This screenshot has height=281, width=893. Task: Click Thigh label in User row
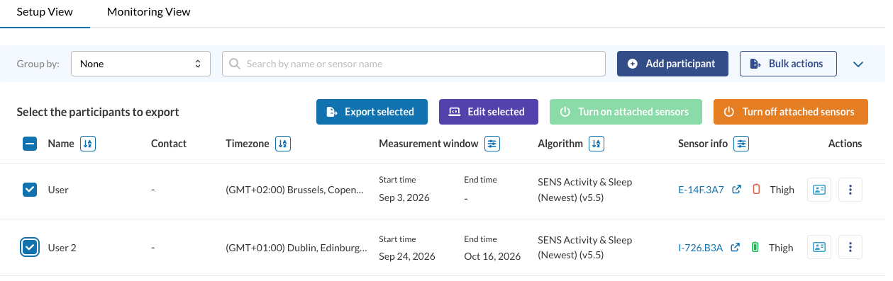[782, 190]
